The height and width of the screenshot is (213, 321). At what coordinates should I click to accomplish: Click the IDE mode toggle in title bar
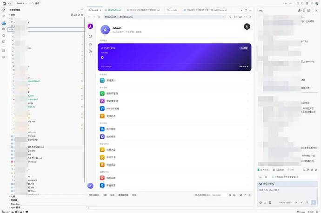7,3
